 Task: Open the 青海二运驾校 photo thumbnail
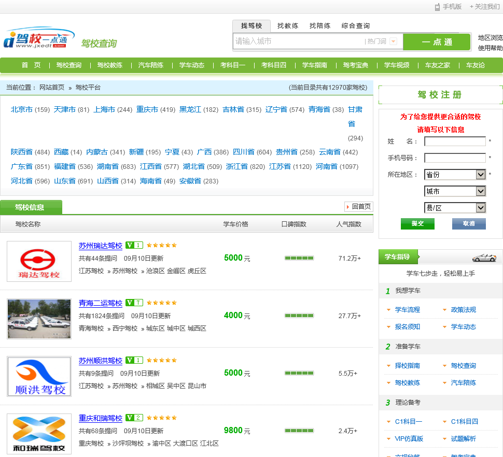click(39, 319)
